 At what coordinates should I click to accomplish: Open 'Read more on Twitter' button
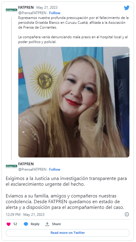(68, 233)
